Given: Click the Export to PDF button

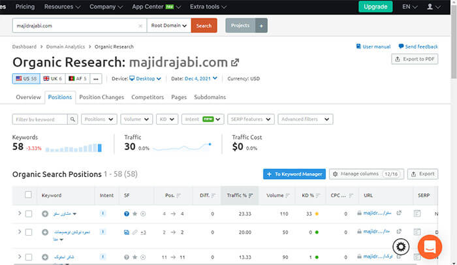Looking at the screenshot, I should coord(415,59).
